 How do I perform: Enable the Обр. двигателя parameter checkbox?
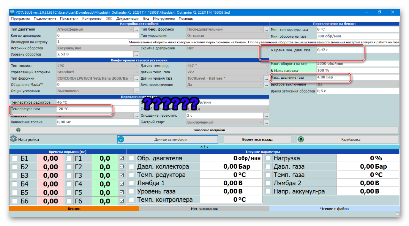(131, 158)
